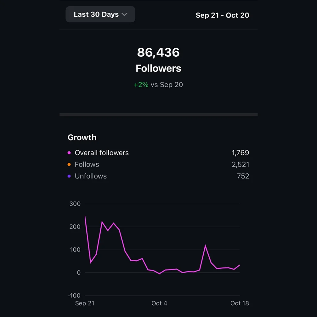Click the purple Unfollows legend dot
317x317 pixels.
(x=69, y=176)
